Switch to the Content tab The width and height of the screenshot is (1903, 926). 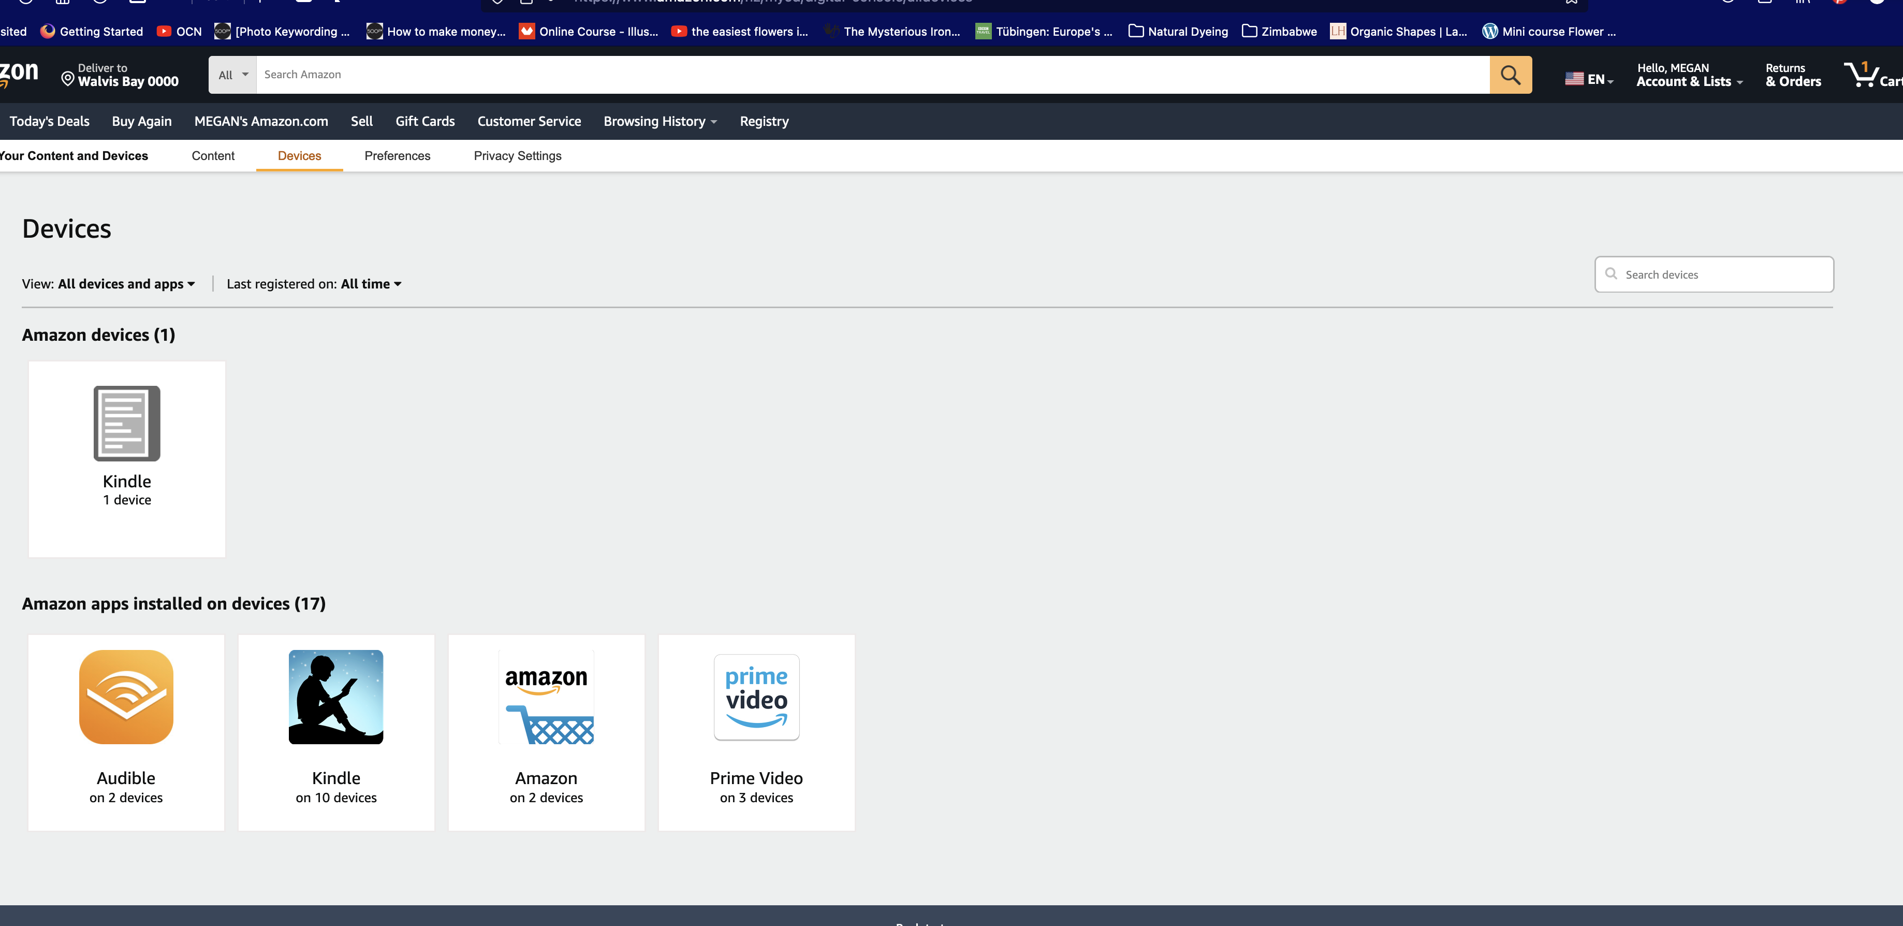(213, 156)
